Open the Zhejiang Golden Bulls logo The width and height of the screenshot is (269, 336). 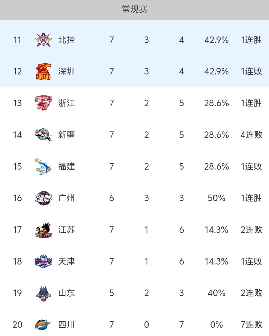point(43,103)
